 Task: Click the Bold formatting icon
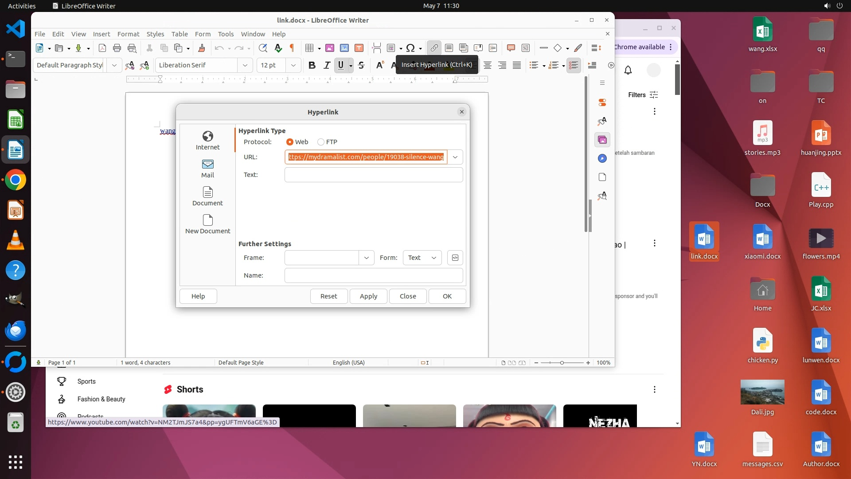click(x=312, y=65)
